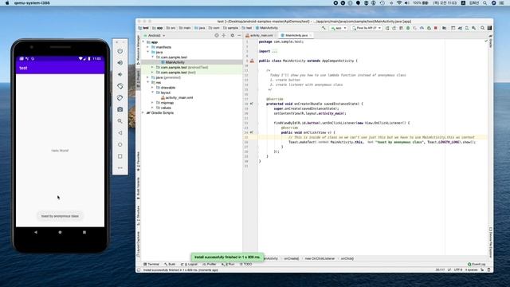The width and height of the screenshot is (510, 287).
Task: Click the profiler gauge icon in toolbar
Action: (x=422, y=29)
